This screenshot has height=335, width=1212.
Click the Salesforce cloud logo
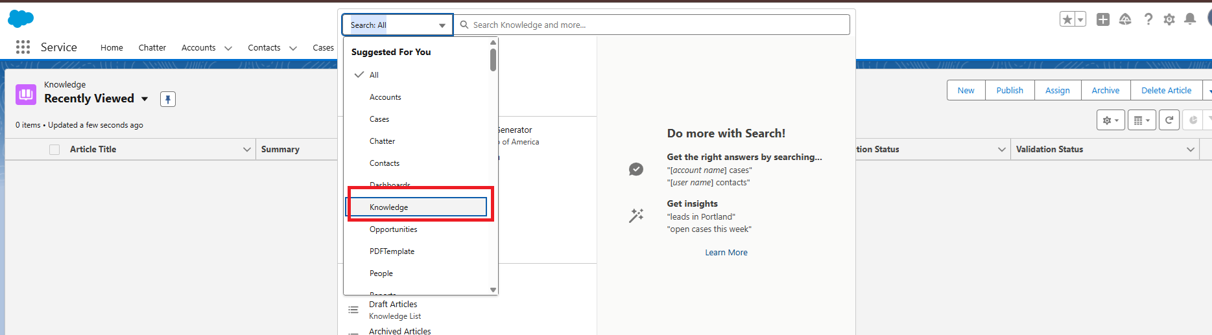21,19
